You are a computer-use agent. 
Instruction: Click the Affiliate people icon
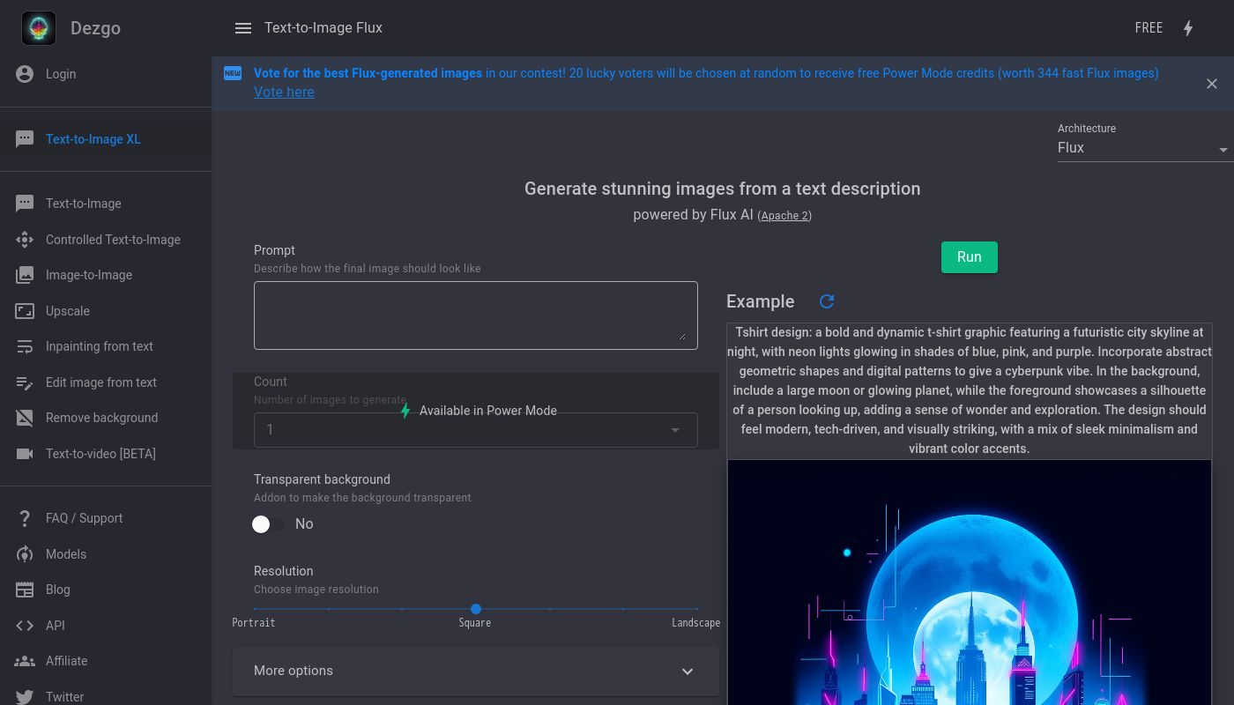click(x=25, y=661)
